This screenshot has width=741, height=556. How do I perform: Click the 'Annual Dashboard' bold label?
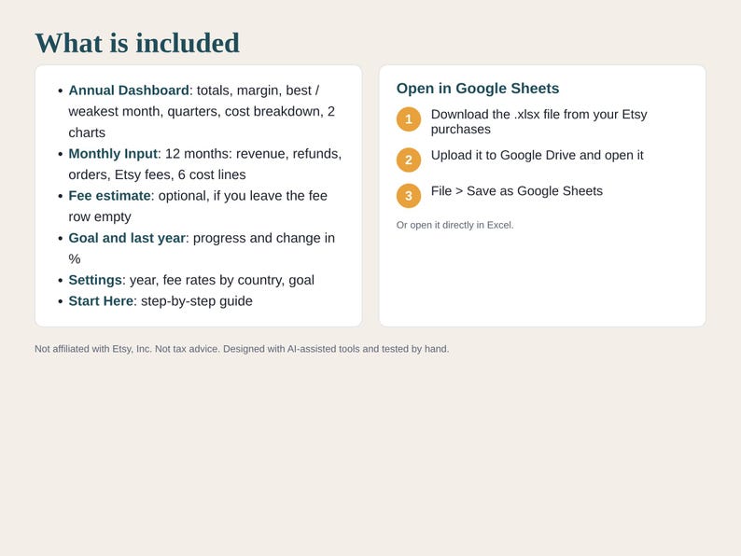(129, 90)
